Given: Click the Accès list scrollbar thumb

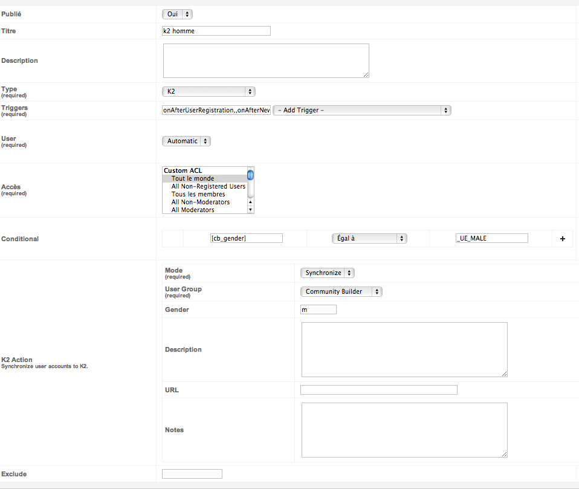Looking at the screenshot, I should 250,175.
